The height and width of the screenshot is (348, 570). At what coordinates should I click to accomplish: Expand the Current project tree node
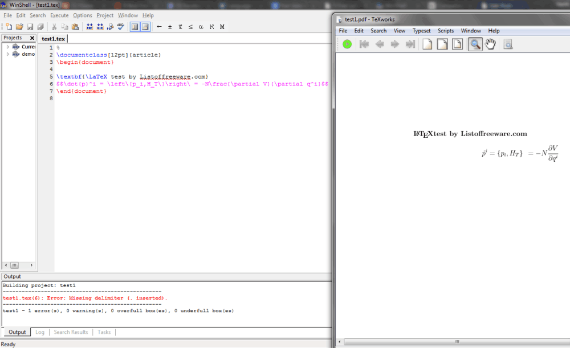7,47
